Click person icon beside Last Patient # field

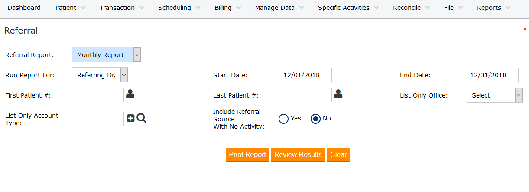pos(338,94)
